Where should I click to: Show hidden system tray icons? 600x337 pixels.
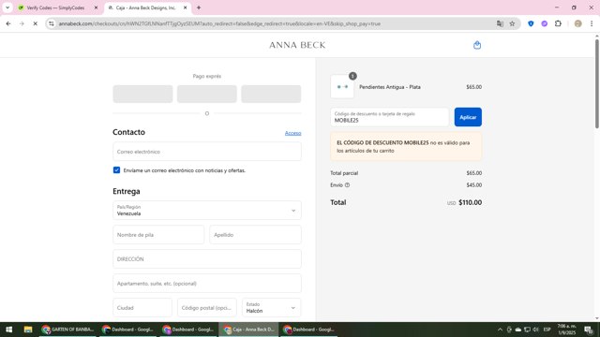point(500,330)
